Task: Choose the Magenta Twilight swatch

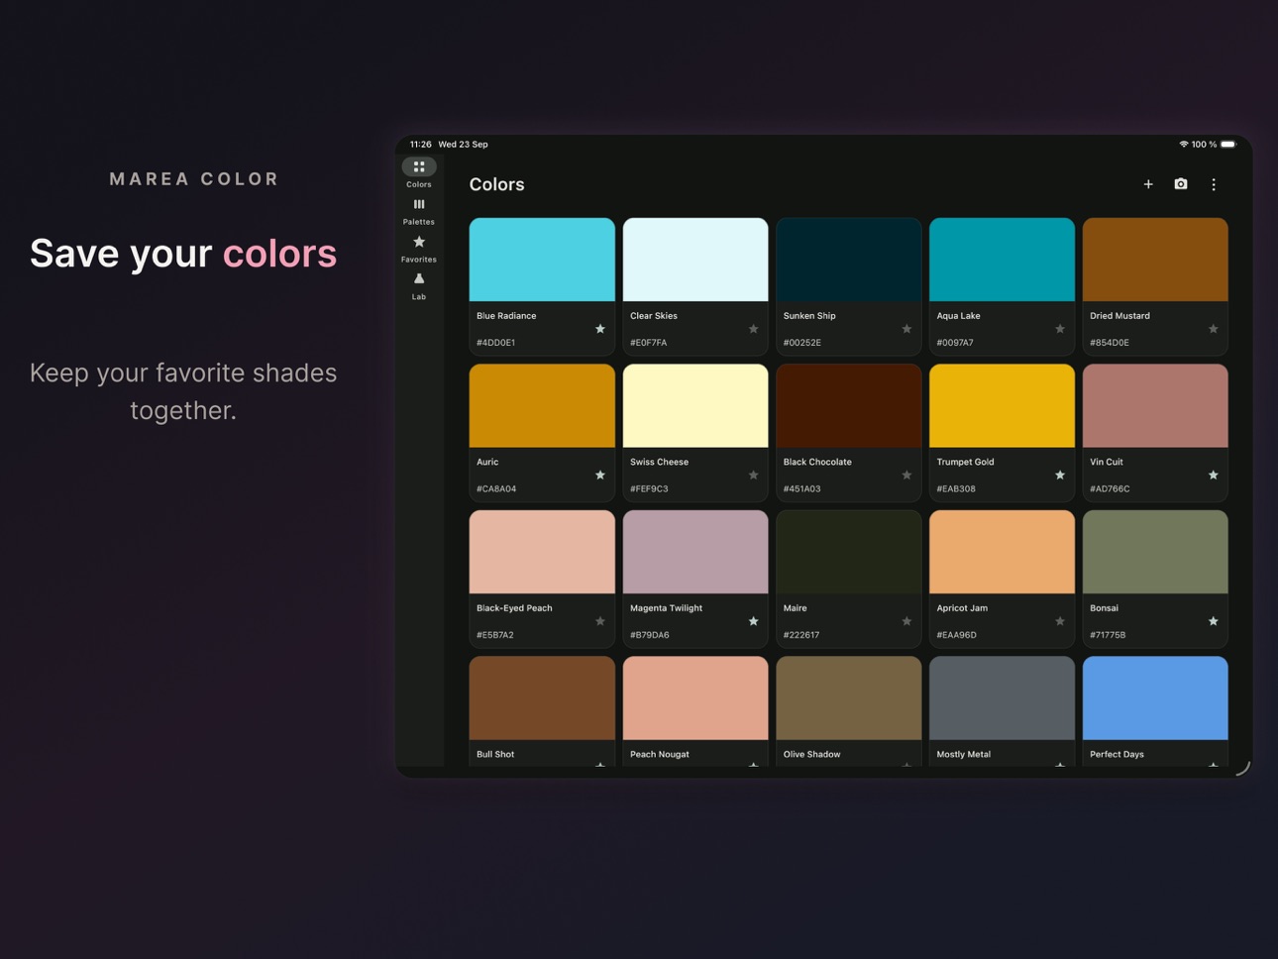Action: tap(695, 552)
